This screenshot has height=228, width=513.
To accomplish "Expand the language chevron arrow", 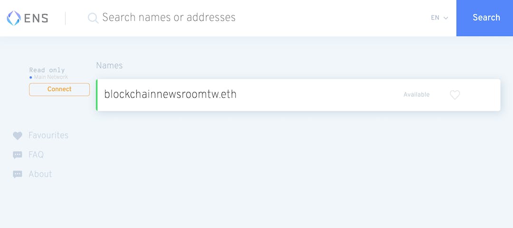I will [x=446, y=18].
